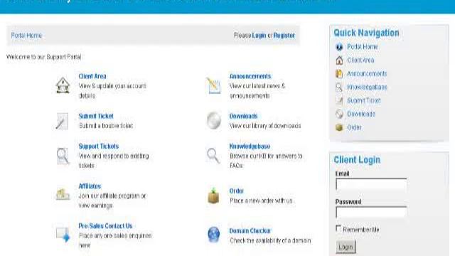Focus the Email input field

pos(371,184)
